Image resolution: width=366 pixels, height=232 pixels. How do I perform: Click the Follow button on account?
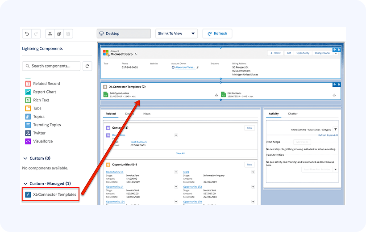(x=275, y=53)
